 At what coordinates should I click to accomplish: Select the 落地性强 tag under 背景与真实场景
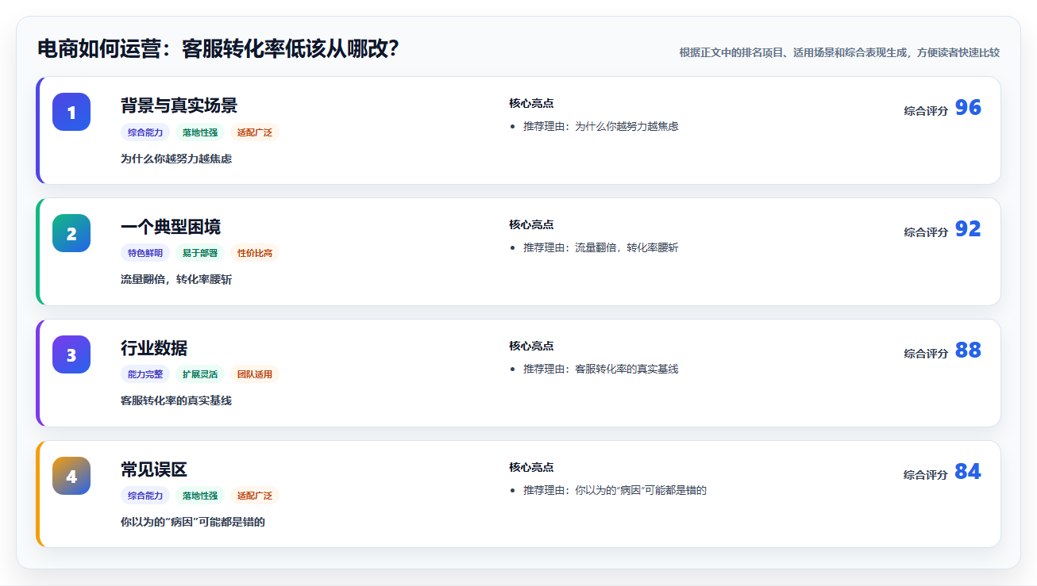(x=200, y=132)
